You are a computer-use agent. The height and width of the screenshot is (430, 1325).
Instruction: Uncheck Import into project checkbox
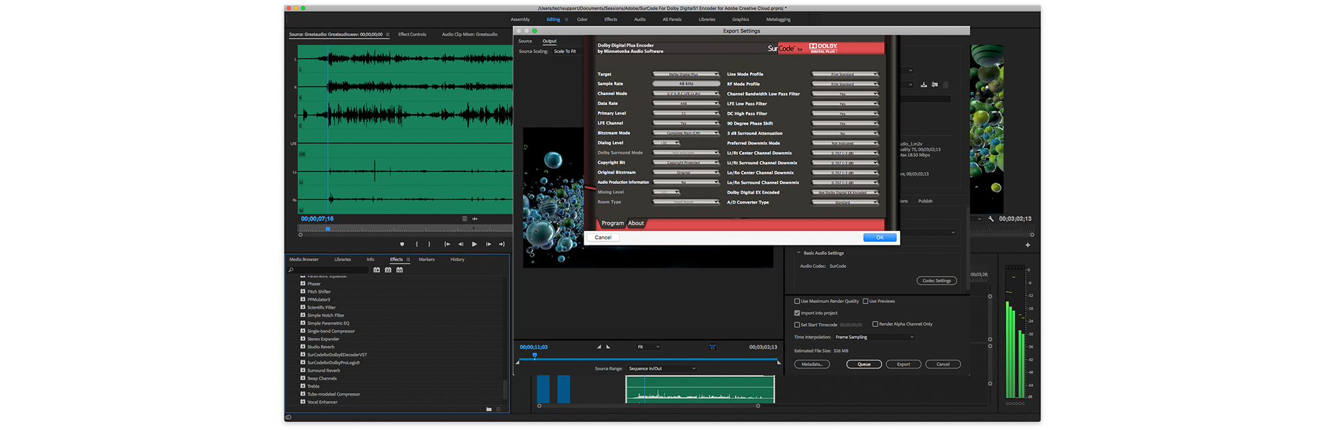[797, 313]
